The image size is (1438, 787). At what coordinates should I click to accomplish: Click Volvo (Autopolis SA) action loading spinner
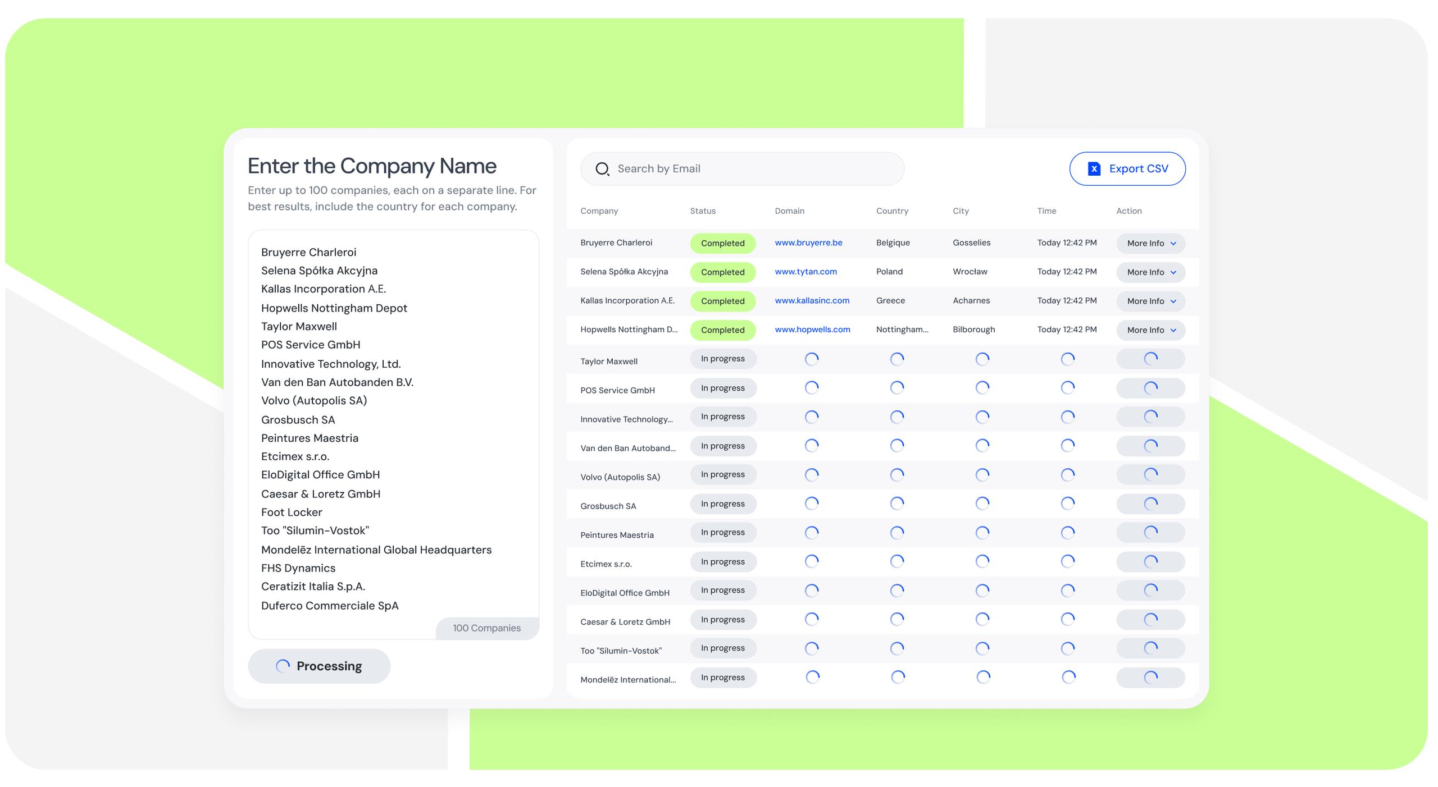coord(1150,475)
